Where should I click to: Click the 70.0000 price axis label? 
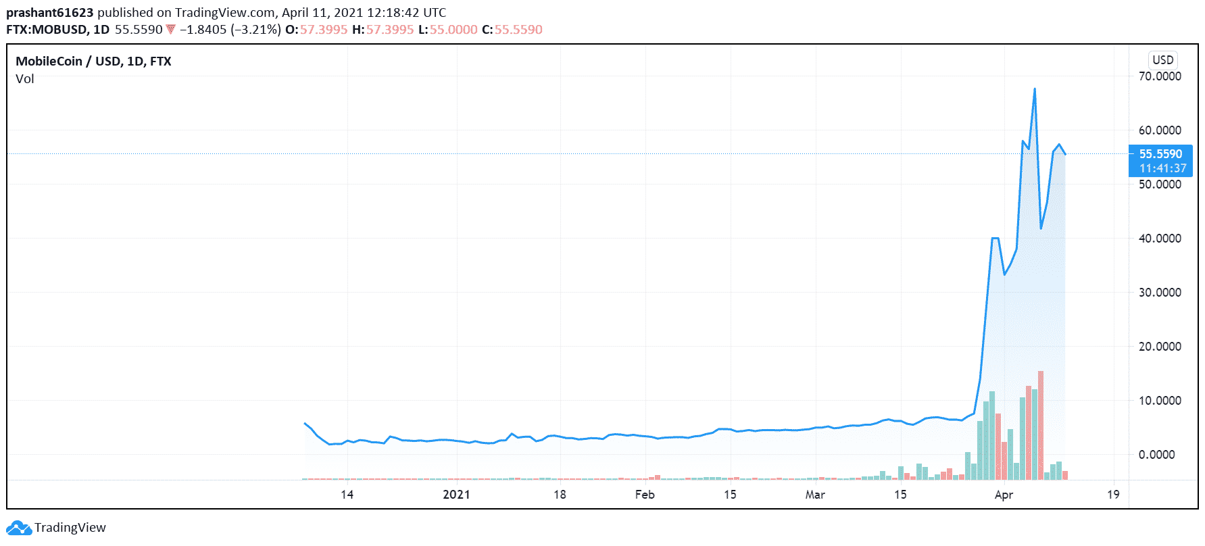[x=1160, y=76]
